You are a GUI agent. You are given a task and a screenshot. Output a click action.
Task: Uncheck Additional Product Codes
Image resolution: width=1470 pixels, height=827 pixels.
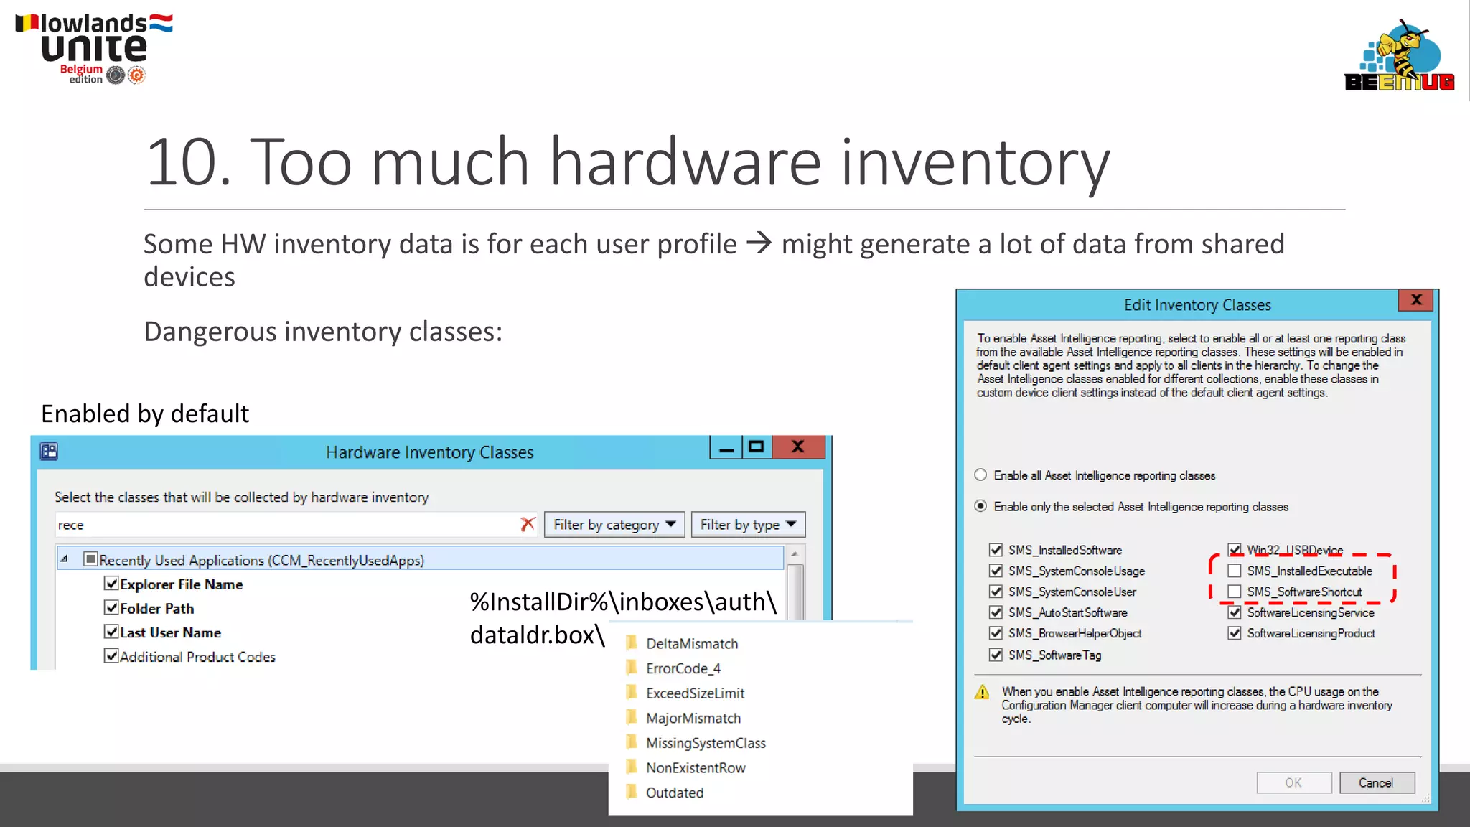coord(111,656)
